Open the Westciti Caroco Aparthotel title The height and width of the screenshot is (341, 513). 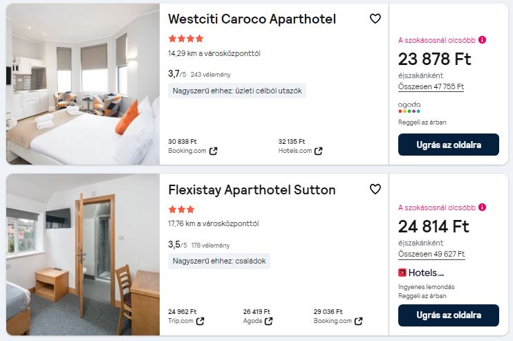point(252,19)
